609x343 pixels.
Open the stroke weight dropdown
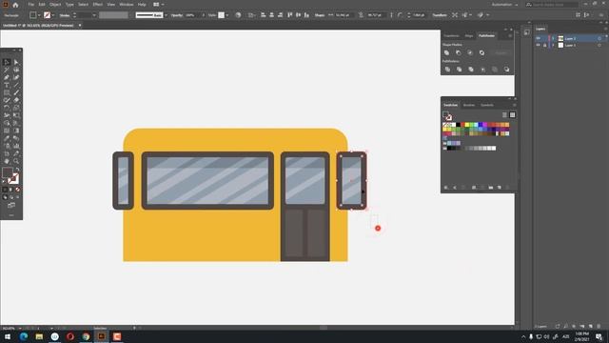click(94, 15)
